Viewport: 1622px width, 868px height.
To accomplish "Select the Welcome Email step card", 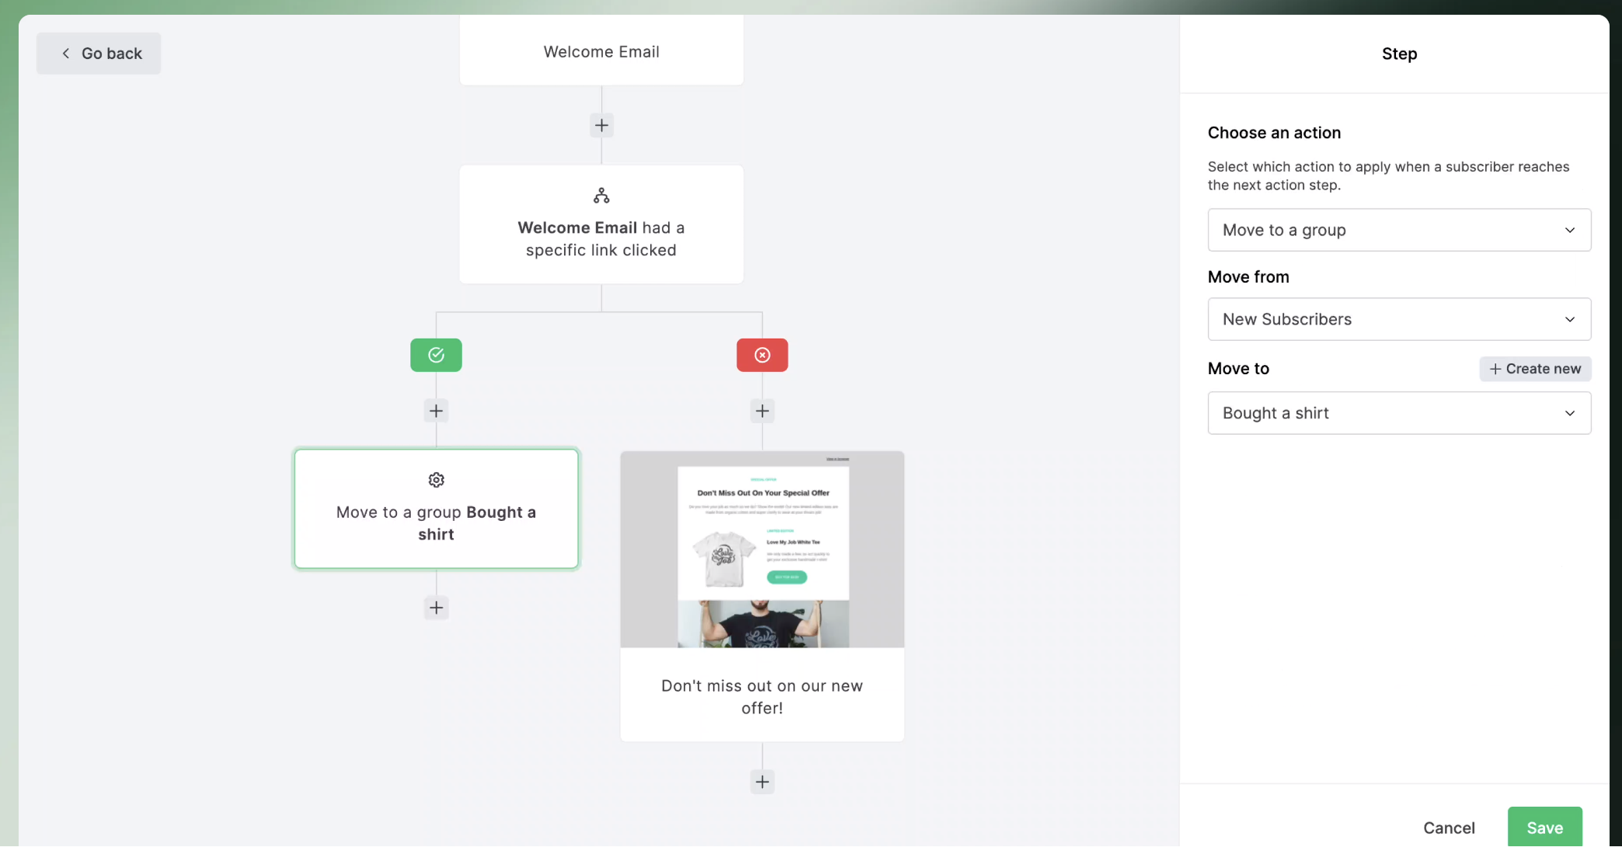I will 601,51.
